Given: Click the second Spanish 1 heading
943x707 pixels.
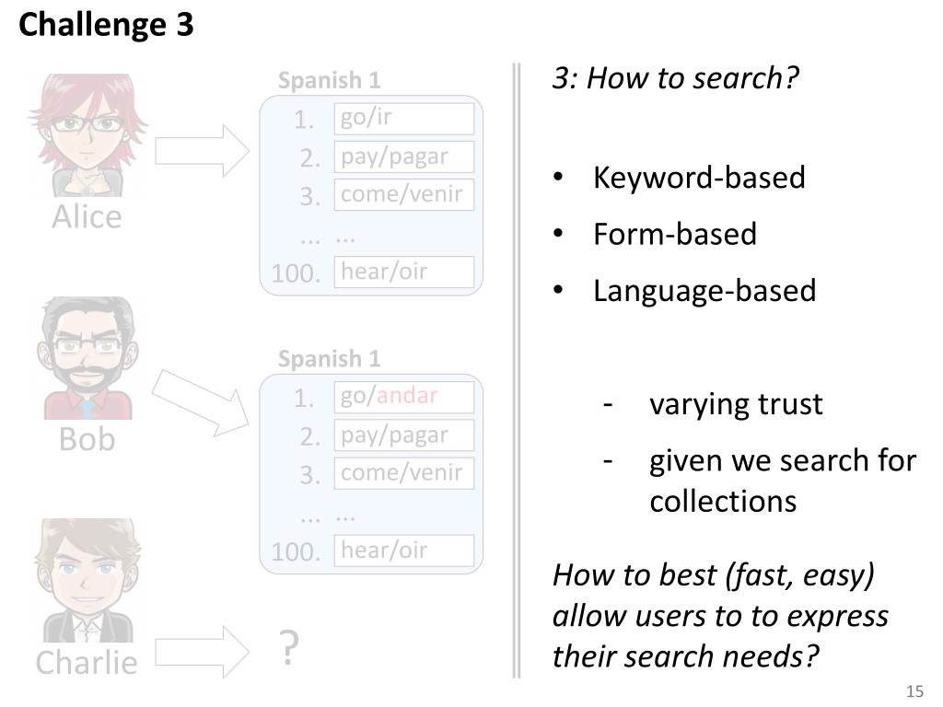Looking at the screenshot, I should [x=329, y=358].
